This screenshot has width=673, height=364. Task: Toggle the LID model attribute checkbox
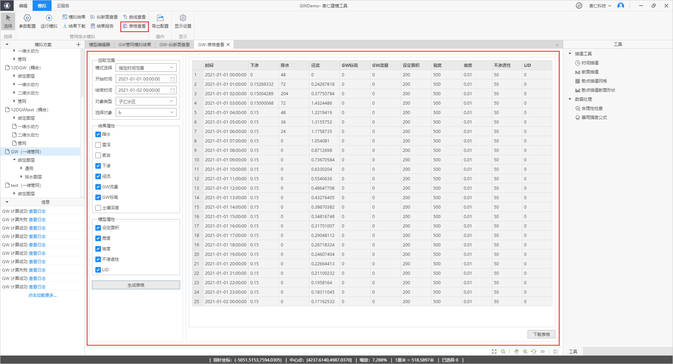click(x=98, y=270)
